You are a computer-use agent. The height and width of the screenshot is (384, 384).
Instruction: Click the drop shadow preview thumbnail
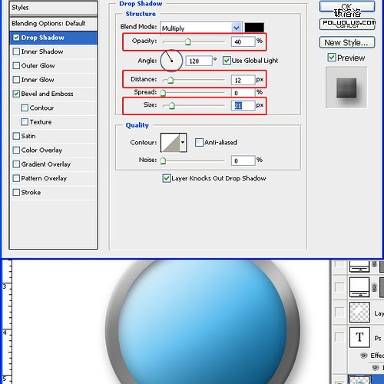click(x=346, y=88)
